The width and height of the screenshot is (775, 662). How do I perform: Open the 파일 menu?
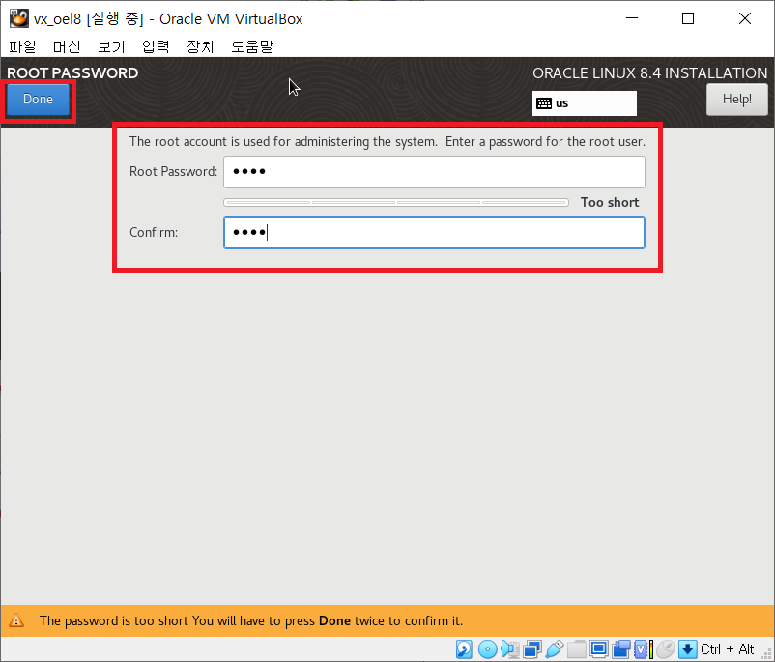coord(23,46)
